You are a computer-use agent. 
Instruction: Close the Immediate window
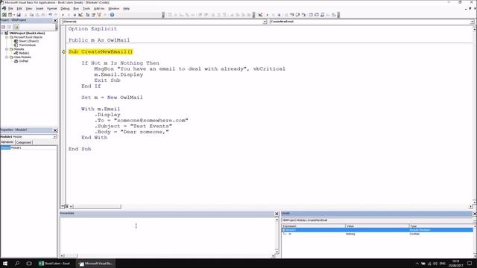click(277, 214)
